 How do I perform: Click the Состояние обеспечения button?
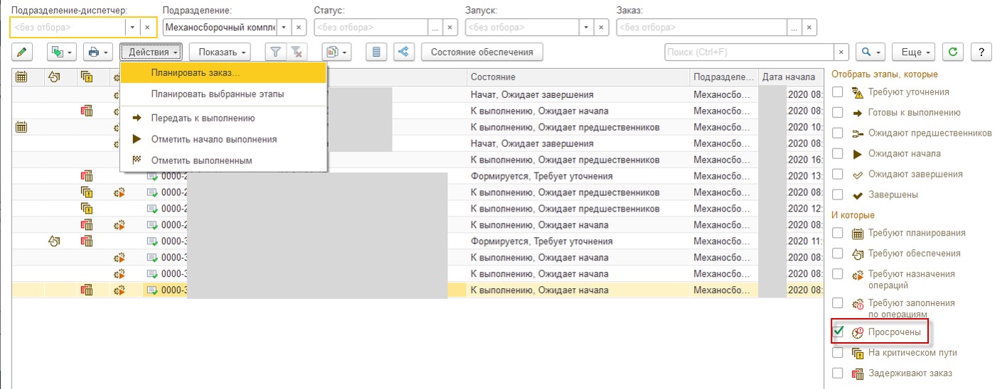481,53
